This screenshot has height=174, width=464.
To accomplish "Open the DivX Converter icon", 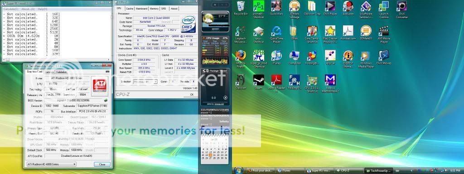I will click(x=401, y=10).
